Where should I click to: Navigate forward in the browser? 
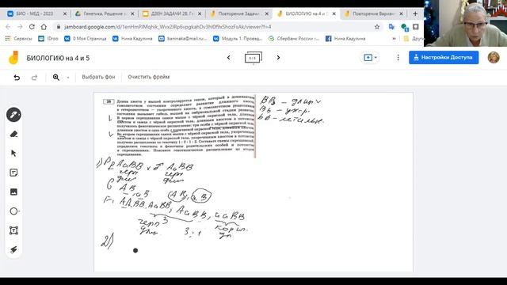click(x=20, y=27)
